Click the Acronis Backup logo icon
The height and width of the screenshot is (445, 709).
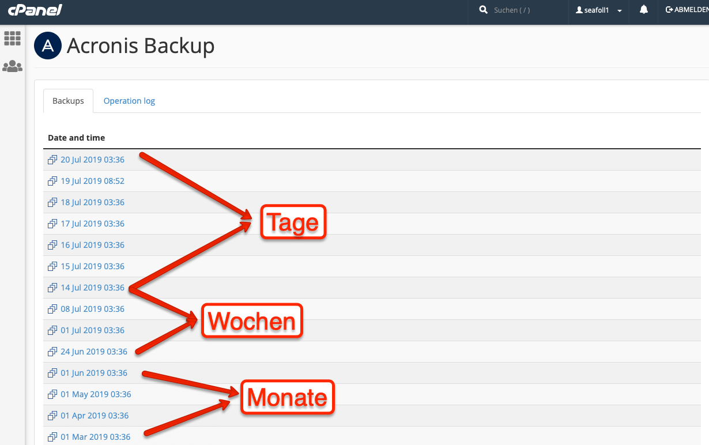click(48, 46)
